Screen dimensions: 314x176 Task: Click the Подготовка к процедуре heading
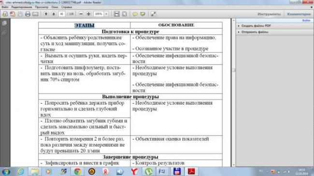click(130, 32)
